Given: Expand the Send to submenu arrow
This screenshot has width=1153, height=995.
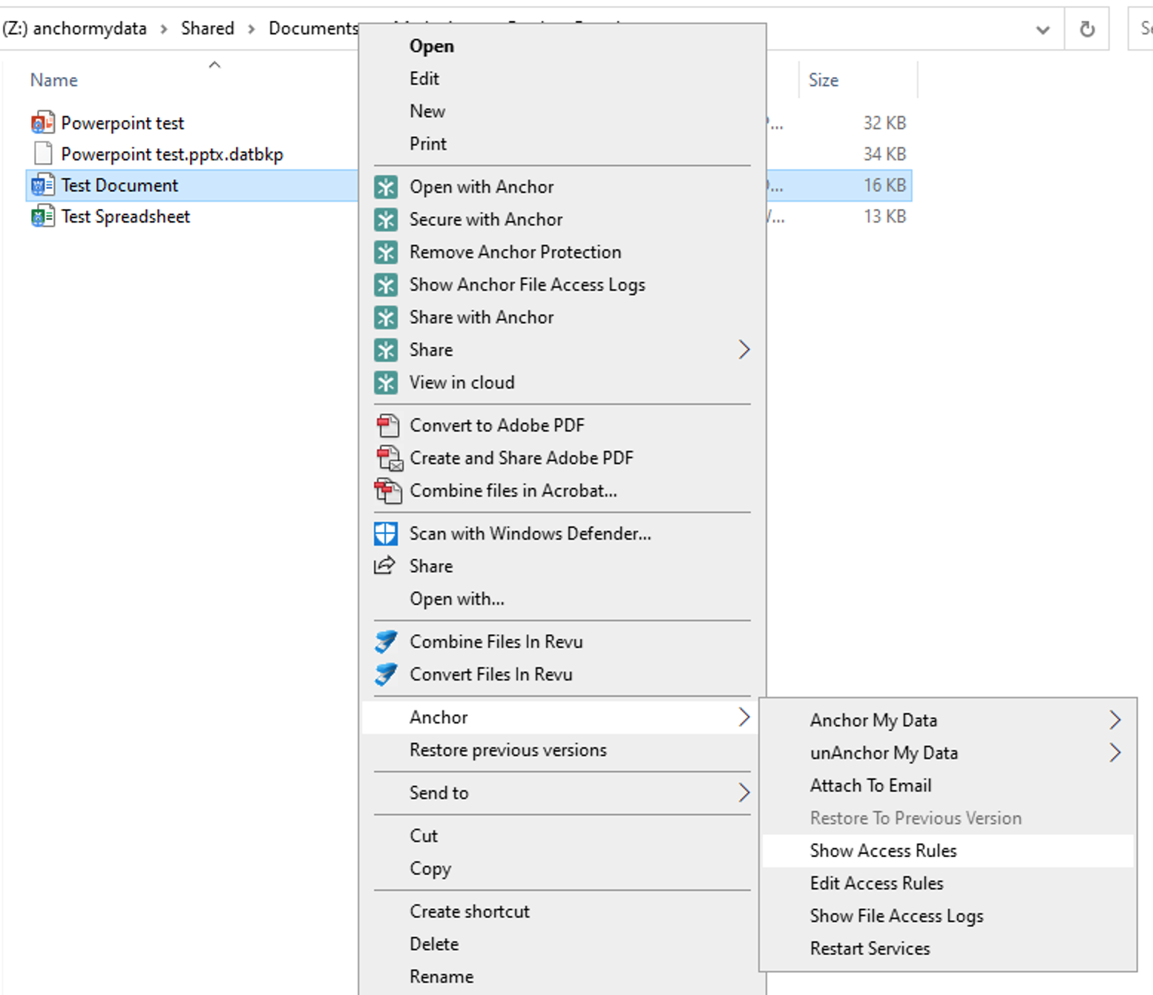Looking at the screenshot, I should (744, 793).
